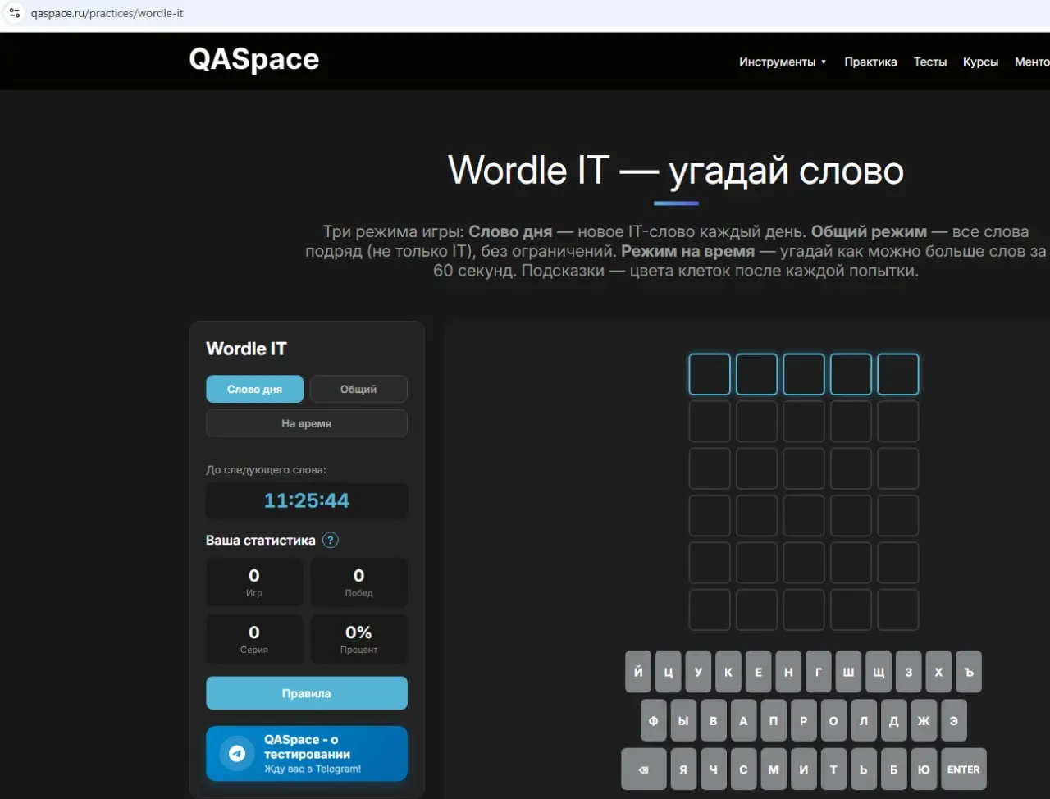Choose the На время timed mode tab
Screen dimensions: 1050x799
pyautogui.click(x=307, y=423)
